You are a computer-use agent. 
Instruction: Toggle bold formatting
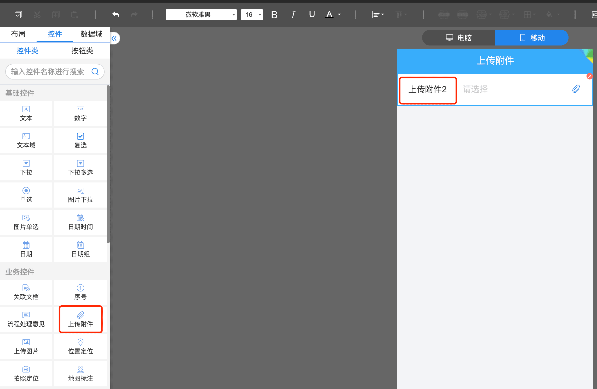(274, 15)
